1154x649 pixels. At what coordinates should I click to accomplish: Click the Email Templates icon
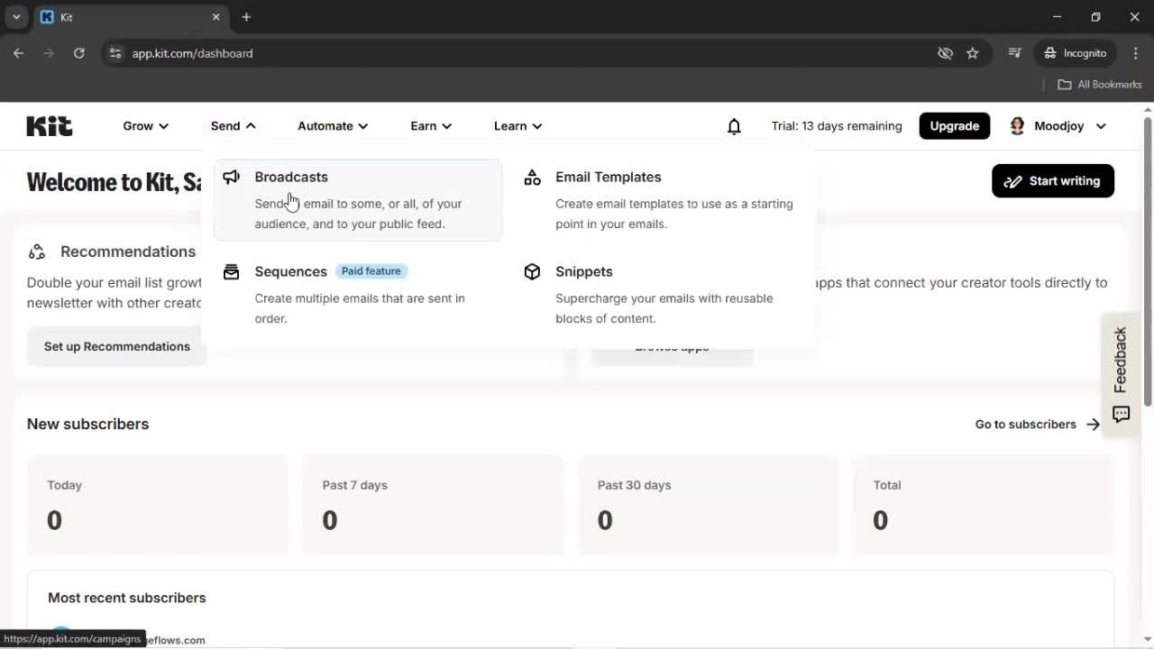(533, 177)
